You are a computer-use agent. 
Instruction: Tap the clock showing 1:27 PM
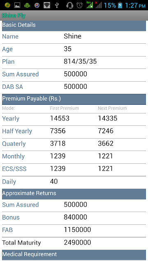tap(135, 5)
